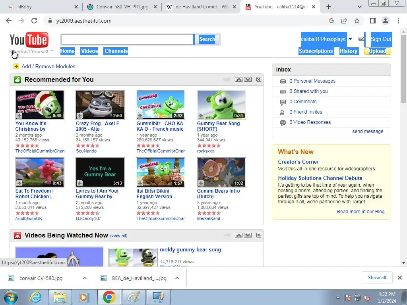Image resolution: width=407 pixels, height=305 pixels.
Task: Add Eat To Freedom video to queue
Action: click(19, 183)
